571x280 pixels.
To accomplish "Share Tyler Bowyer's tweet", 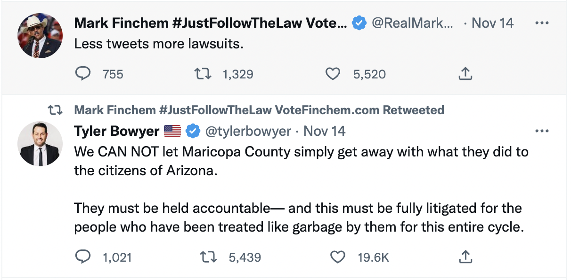I will (x=466, y=257).
